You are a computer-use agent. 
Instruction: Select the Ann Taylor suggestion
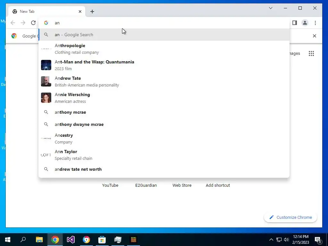click(x=164, y=155)
